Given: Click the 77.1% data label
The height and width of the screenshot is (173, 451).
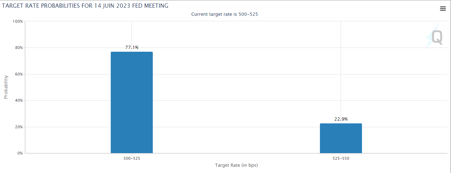Looking at the screenshot, I should (132, 47).
